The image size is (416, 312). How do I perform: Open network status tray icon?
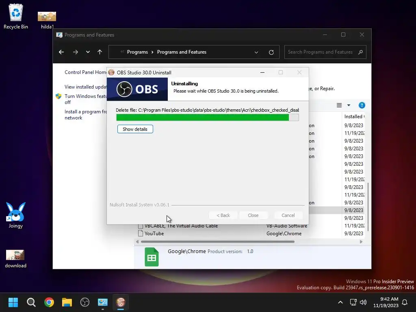pos(353,302)
